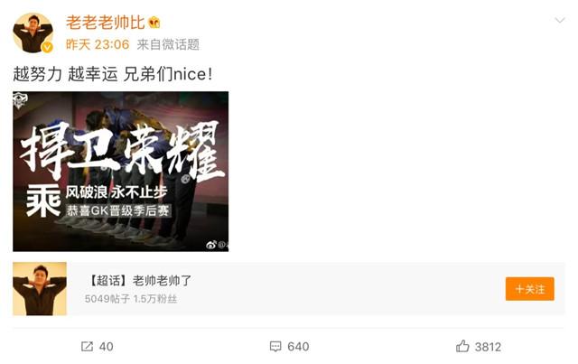
Task: Like the post with thumbs-up icon
Action: 462,346
